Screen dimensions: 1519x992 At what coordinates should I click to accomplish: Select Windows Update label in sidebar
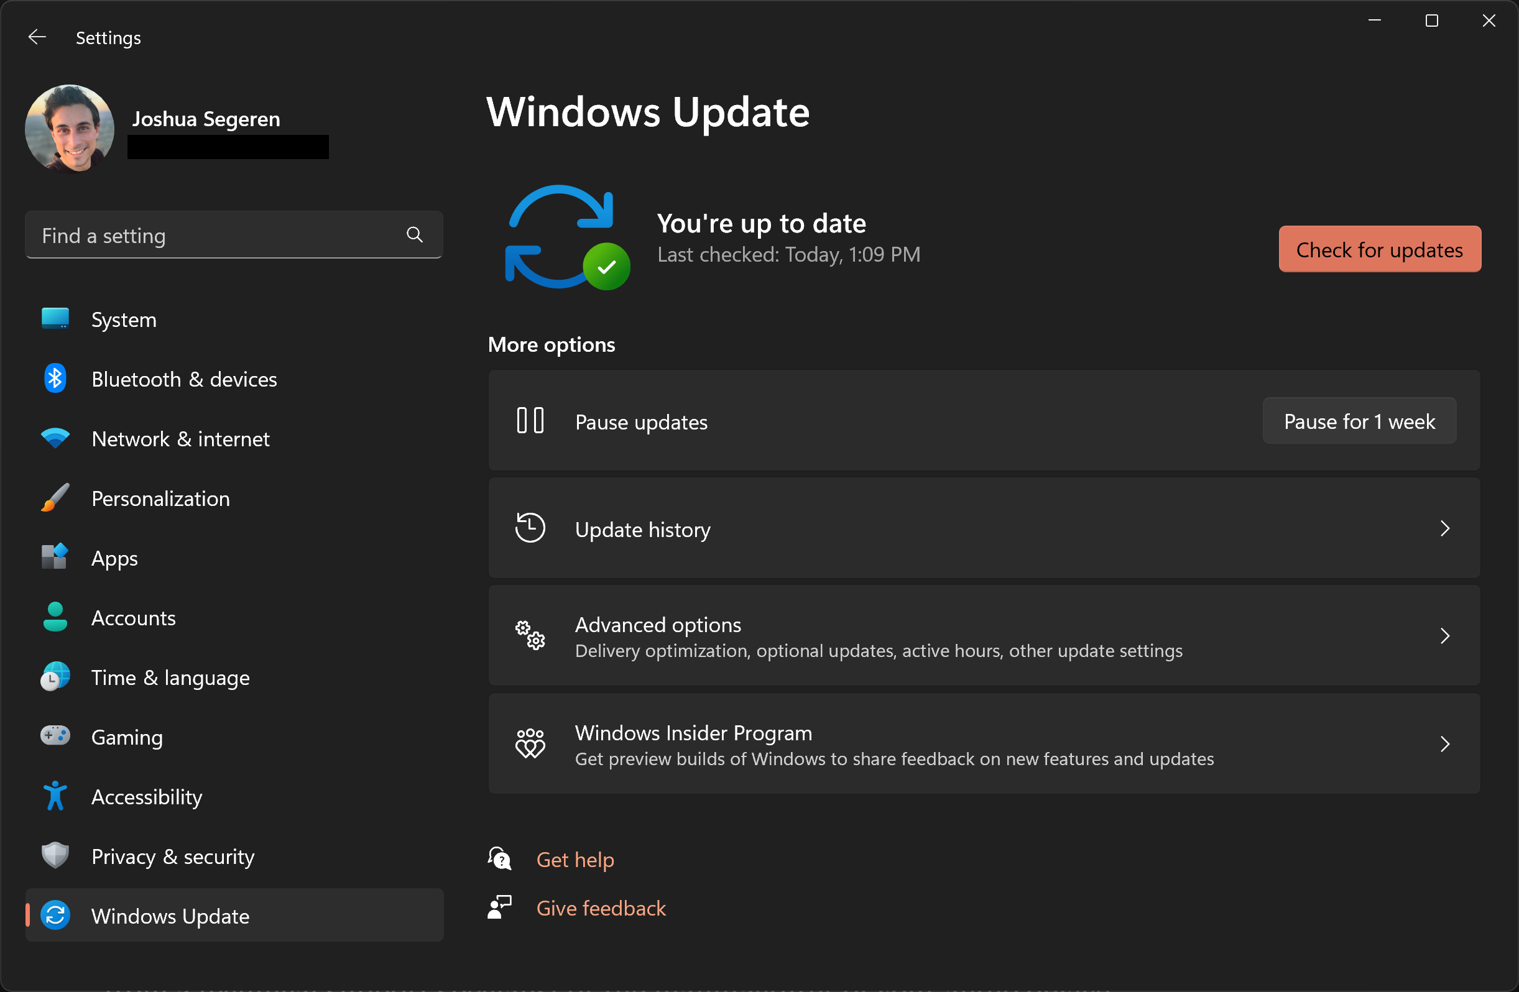point(170,916)
